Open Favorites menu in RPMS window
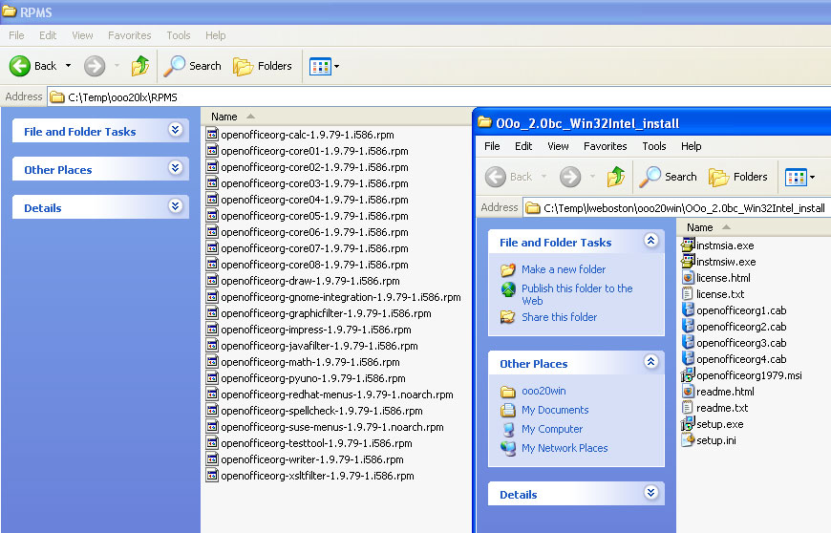This screenshot has height=533, width=831. tap(129, 35)
